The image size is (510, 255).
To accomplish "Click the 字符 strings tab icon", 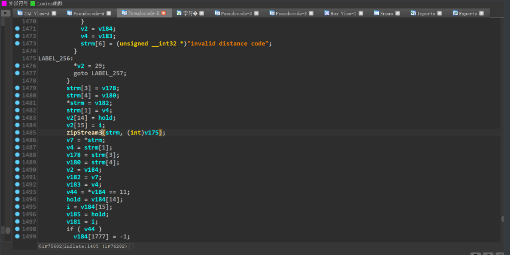I will tap(179, 13).
